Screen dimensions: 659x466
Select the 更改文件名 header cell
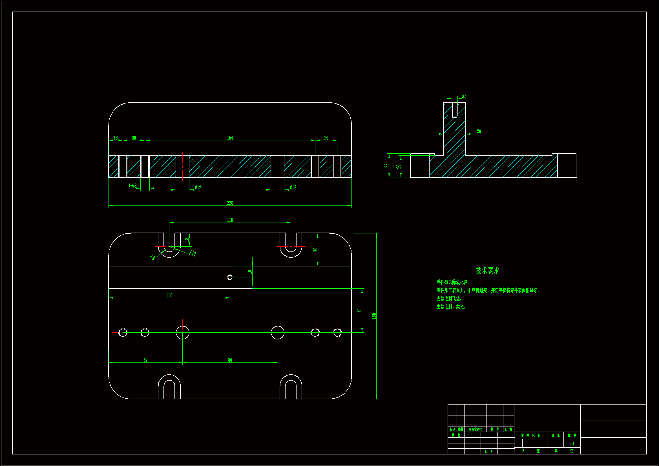[475, 430]
